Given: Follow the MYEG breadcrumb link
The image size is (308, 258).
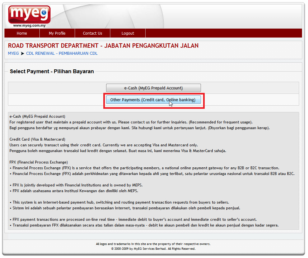Looking at the screenshot, I should click(x=13, y=53).
